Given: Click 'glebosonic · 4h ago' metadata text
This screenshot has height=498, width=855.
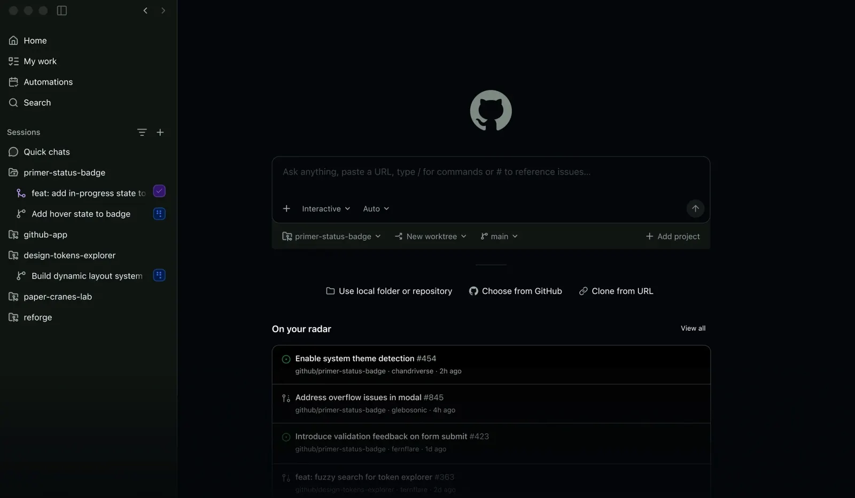Looking at the screenshot, I should (423, 410).
